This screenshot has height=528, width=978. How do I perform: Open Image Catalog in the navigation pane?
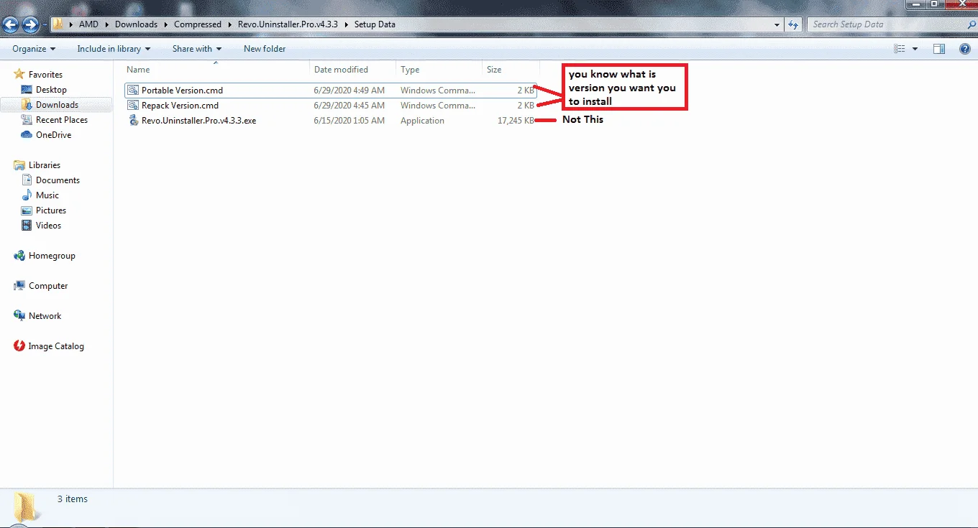click(x=56, y=346)
